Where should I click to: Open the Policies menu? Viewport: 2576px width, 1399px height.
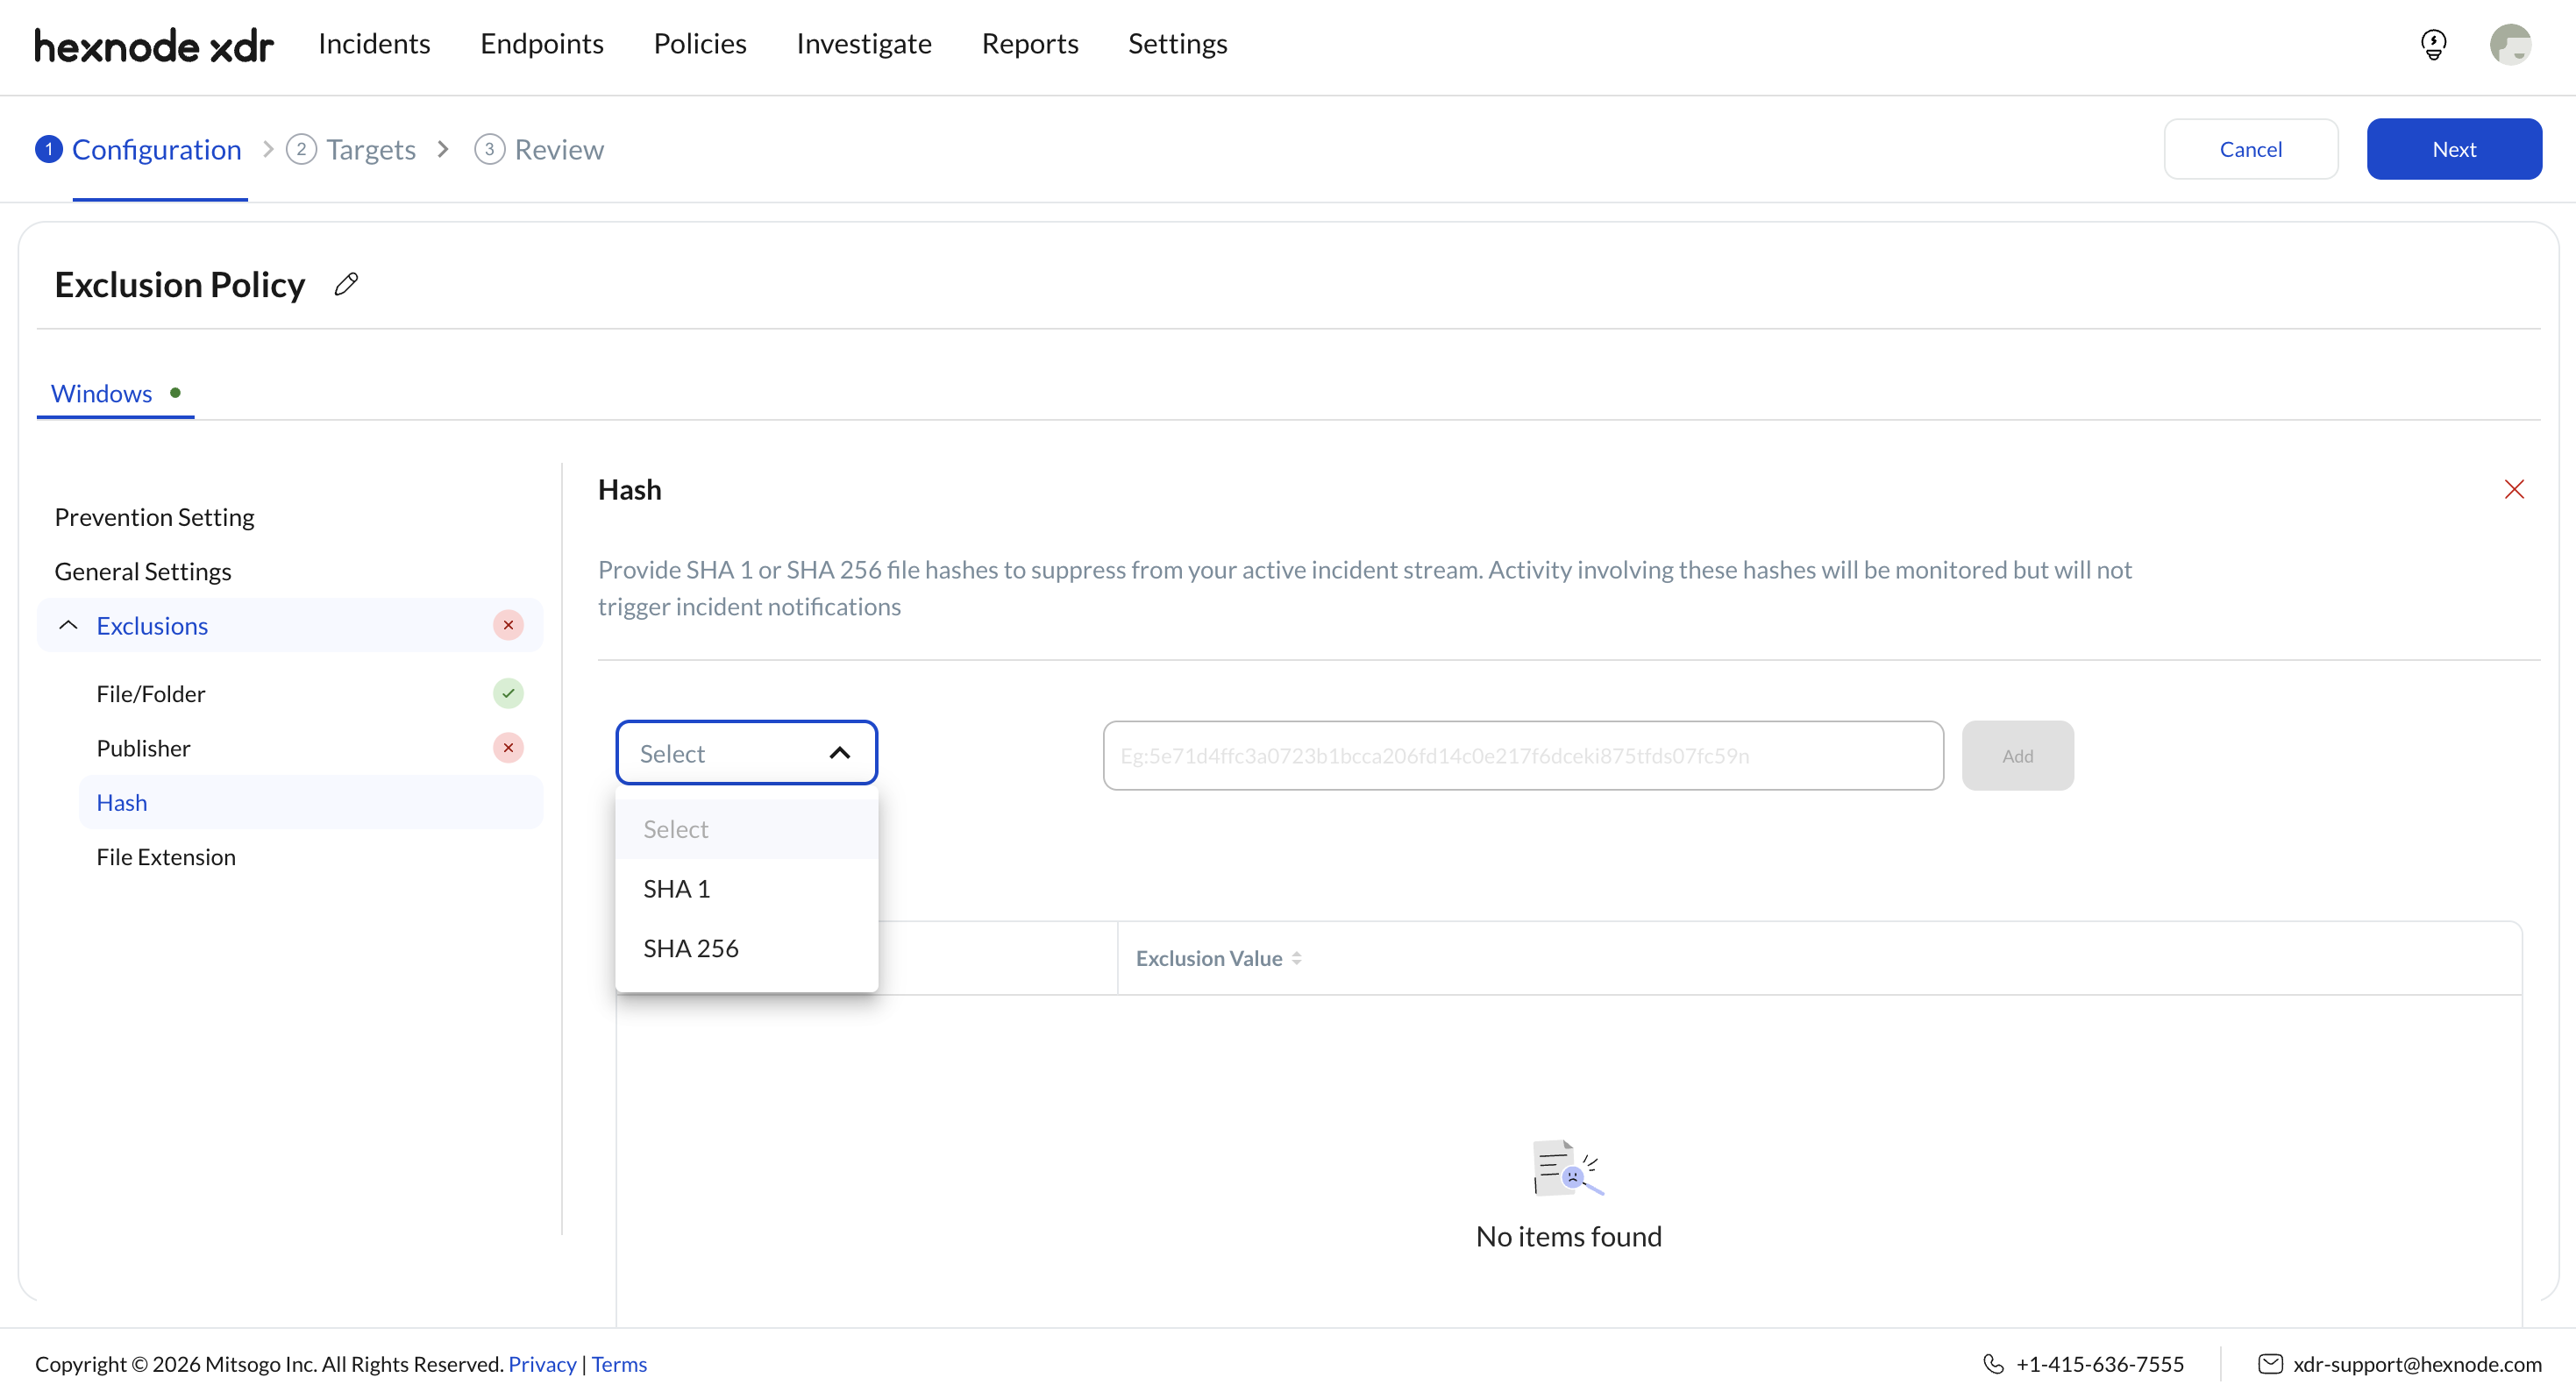[x=700, y=43]
